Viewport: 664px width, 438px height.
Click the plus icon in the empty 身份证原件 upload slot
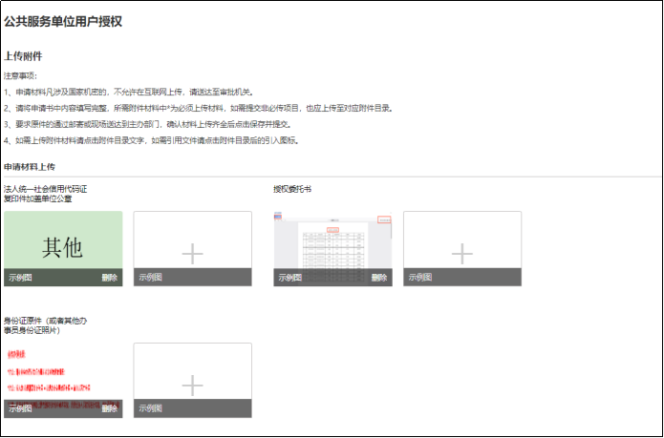click(x=192, y=385)
